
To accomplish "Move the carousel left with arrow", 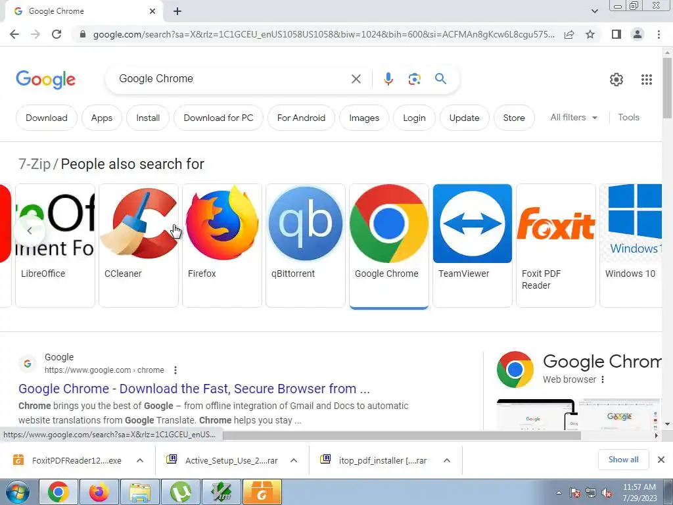I will coord(29,231).
